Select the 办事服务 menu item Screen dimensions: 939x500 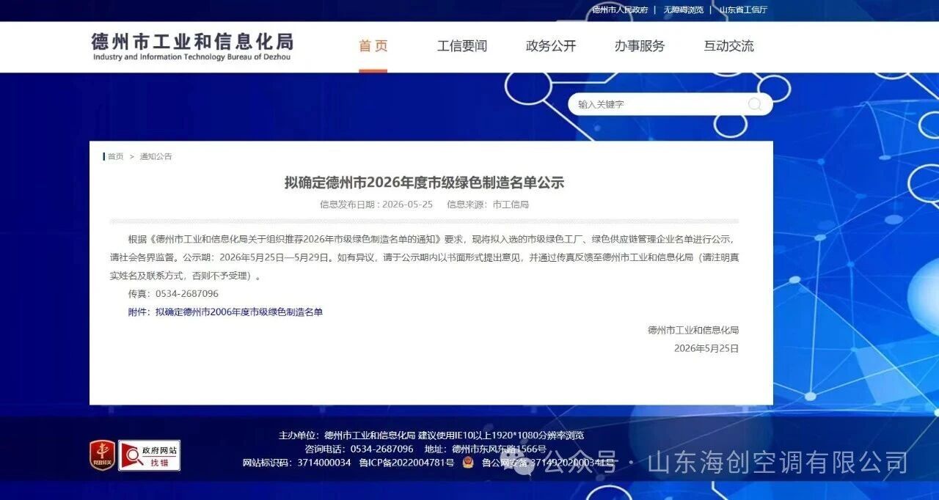point(640,46)
